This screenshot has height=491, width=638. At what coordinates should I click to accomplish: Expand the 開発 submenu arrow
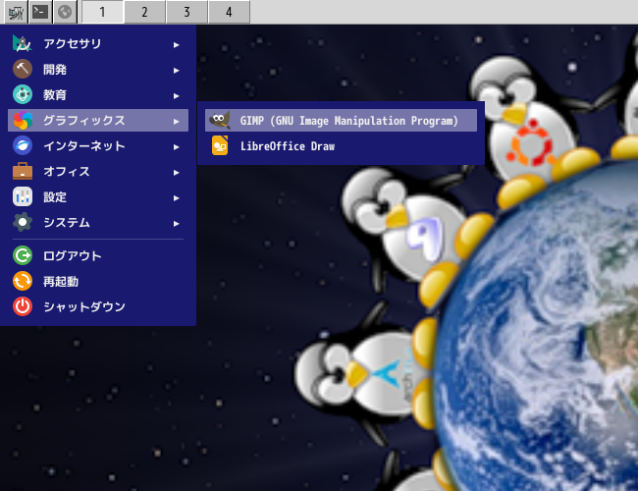tap(176, 71)
